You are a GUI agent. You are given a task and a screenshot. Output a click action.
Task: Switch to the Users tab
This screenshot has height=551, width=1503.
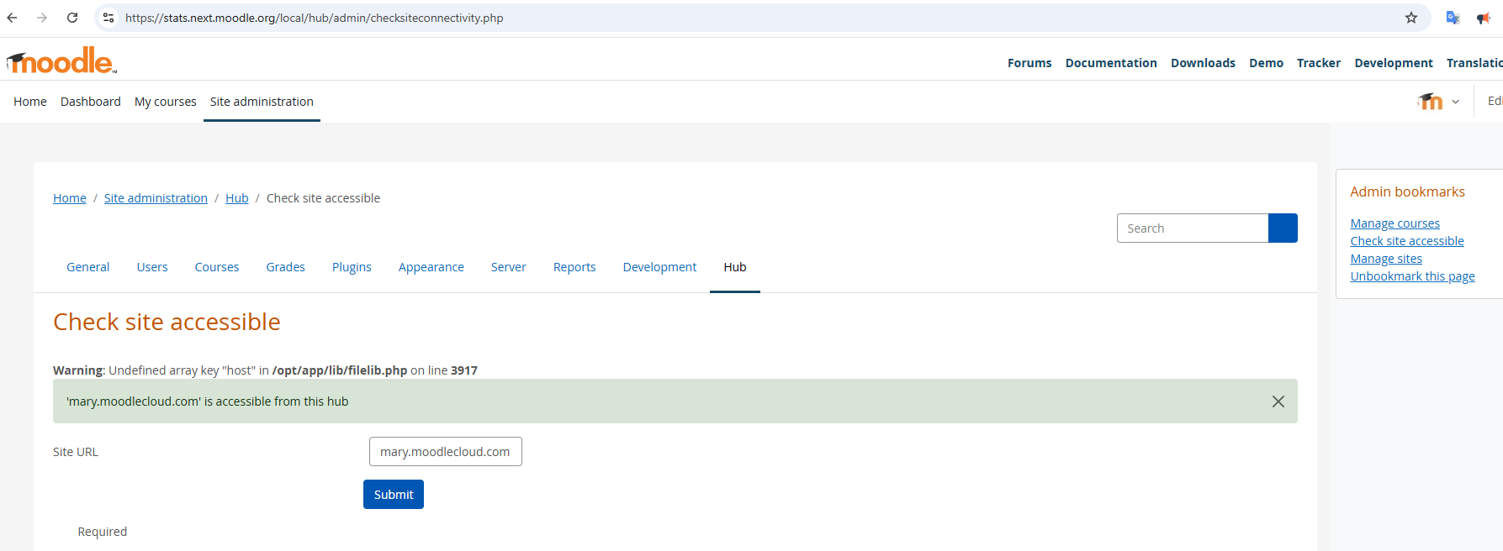coord(152,267)
